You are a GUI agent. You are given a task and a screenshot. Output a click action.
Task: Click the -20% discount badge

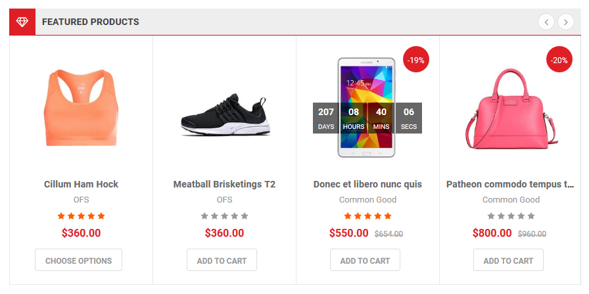click(559, 60)
